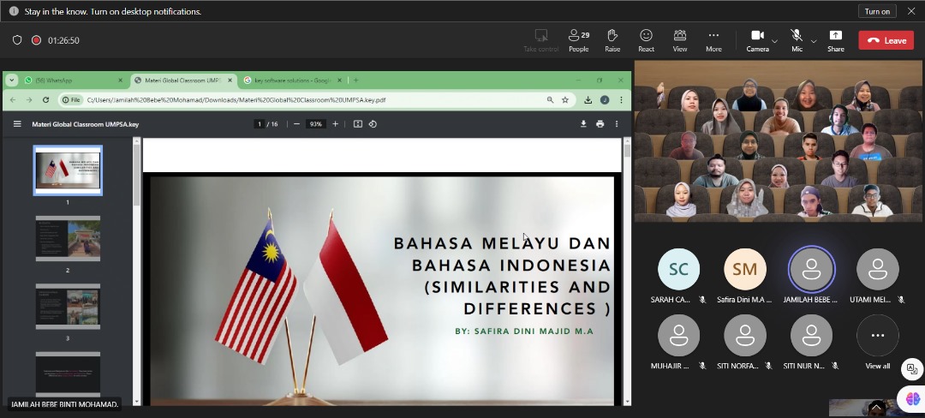Switch to Materi Global Classroom tab
Viewport: 925px width, 418px height.
pyautogui.click(x=183, y=81)
